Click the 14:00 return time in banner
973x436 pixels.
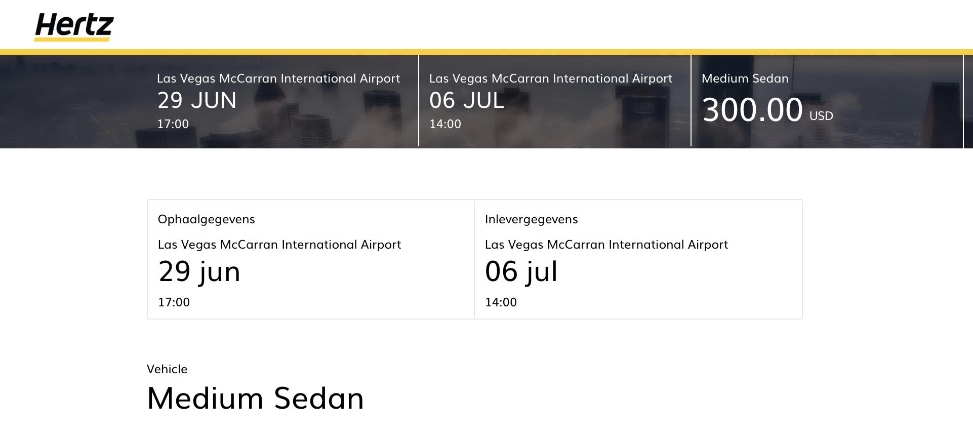(x=445, y=124)
